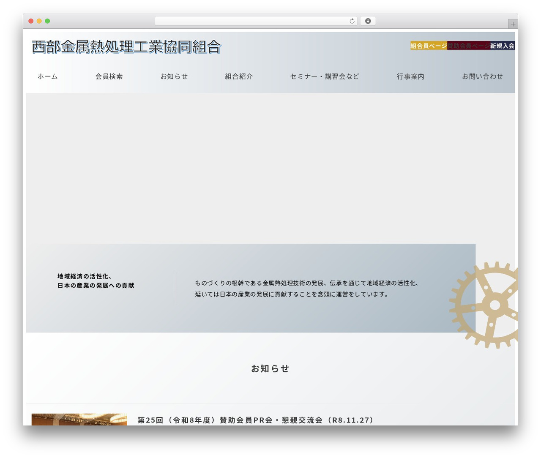Open the お問い合わせ menu item
Viewport: 541px width, 458px height.
click(x=482, y=76)
